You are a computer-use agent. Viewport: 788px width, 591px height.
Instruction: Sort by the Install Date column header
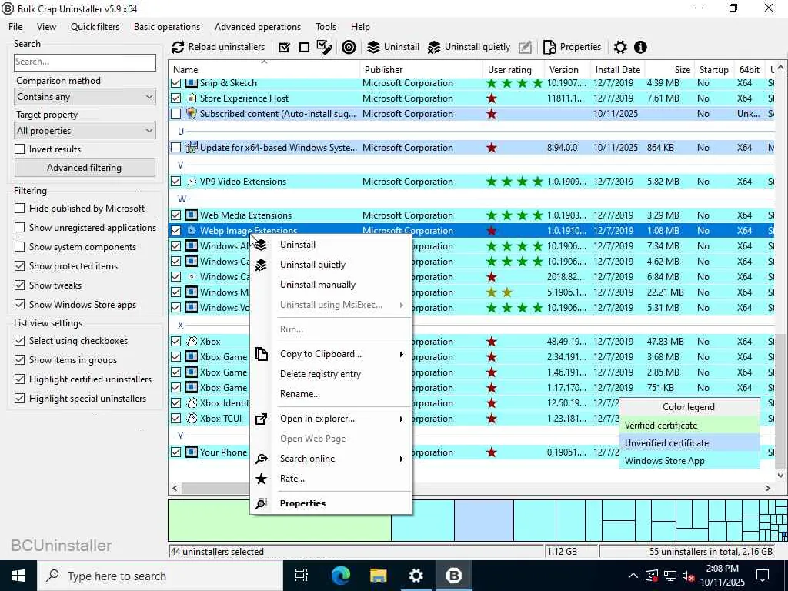618,70
